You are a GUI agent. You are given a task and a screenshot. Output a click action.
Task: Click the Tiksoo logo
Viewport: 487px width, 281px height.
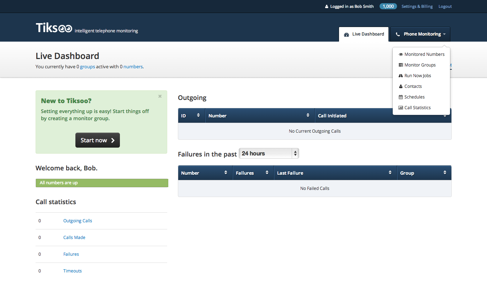tap(54, 28)
